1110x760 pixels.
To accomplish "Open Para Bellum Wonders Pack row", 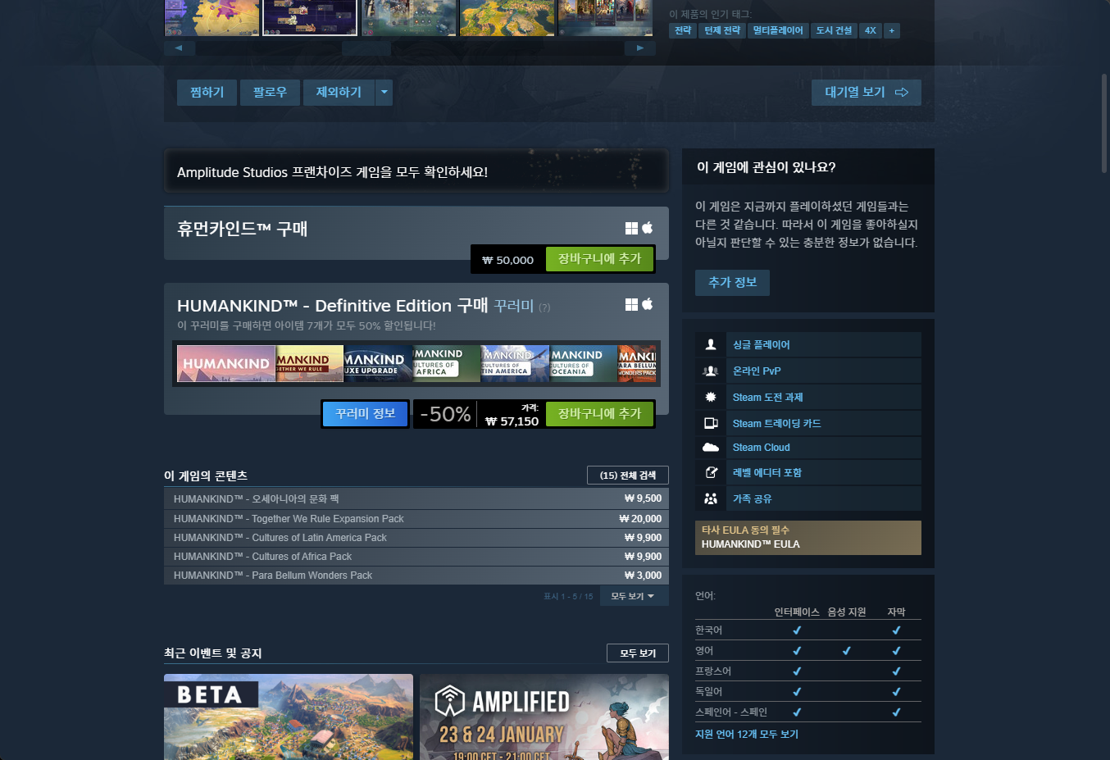I will [x=416, y=576].
